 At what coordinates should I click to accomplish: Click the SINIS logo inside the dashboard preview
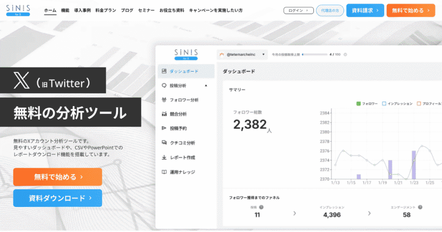[186, 55]
